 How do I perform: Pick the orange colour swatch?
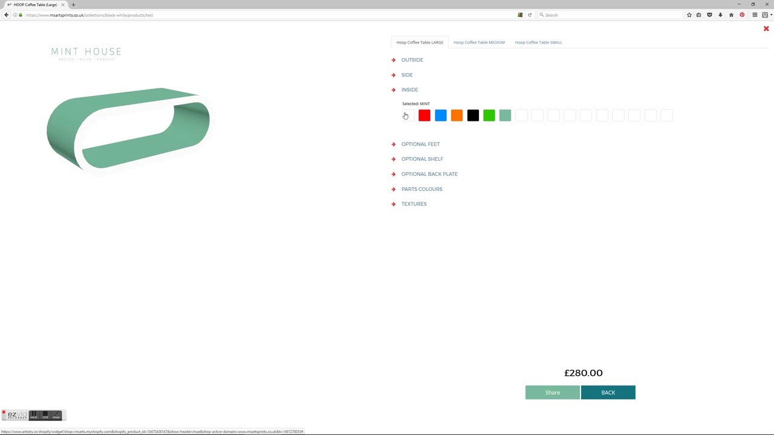click(x=457, y=115)
